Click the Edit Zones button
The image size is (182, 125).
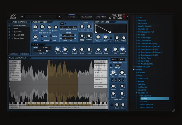pos(15,79)
